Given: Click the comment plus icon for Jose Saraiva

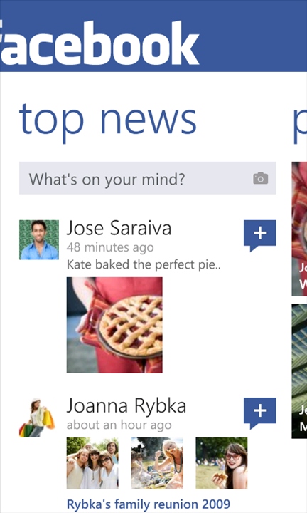Looking at the screenshot, I should (259, 236).
